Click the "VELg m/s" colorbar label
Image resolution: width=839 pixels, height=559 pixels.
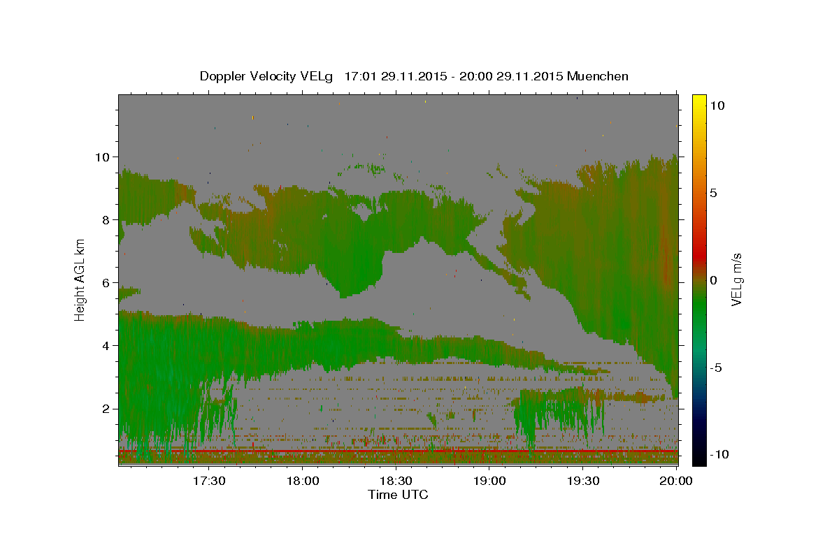coord(736,279)
